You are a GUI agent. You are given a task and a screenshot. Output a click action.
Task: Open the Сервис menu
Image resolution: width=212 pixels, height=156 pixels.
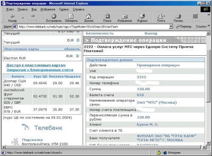pos(64,9)
